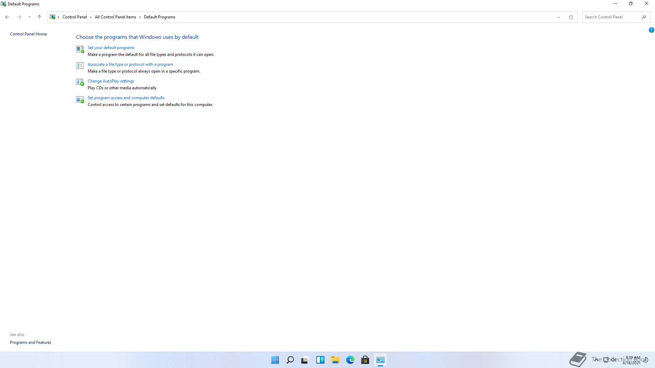Click the Choose the programs heading text
Screen dimensions: 655x368
tap(137, 37)
